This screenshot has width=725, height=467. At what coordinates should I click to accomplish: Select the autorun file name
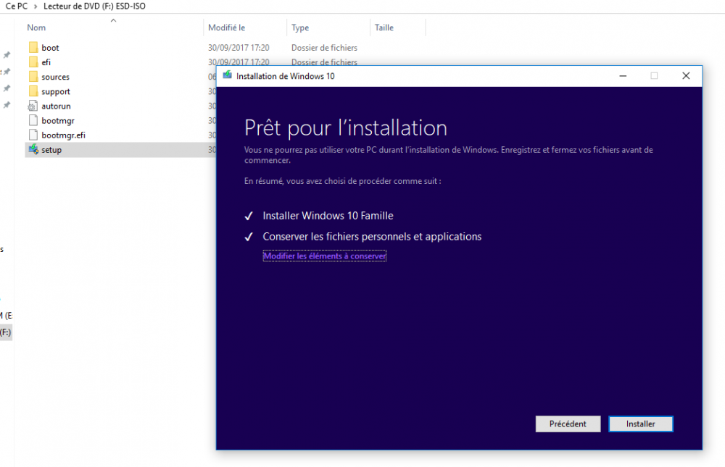point(56,106)
